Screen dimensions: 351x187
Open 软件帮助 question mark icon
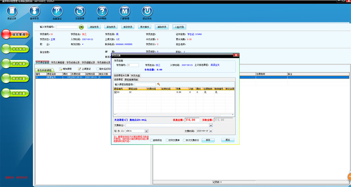coord(102,11)
